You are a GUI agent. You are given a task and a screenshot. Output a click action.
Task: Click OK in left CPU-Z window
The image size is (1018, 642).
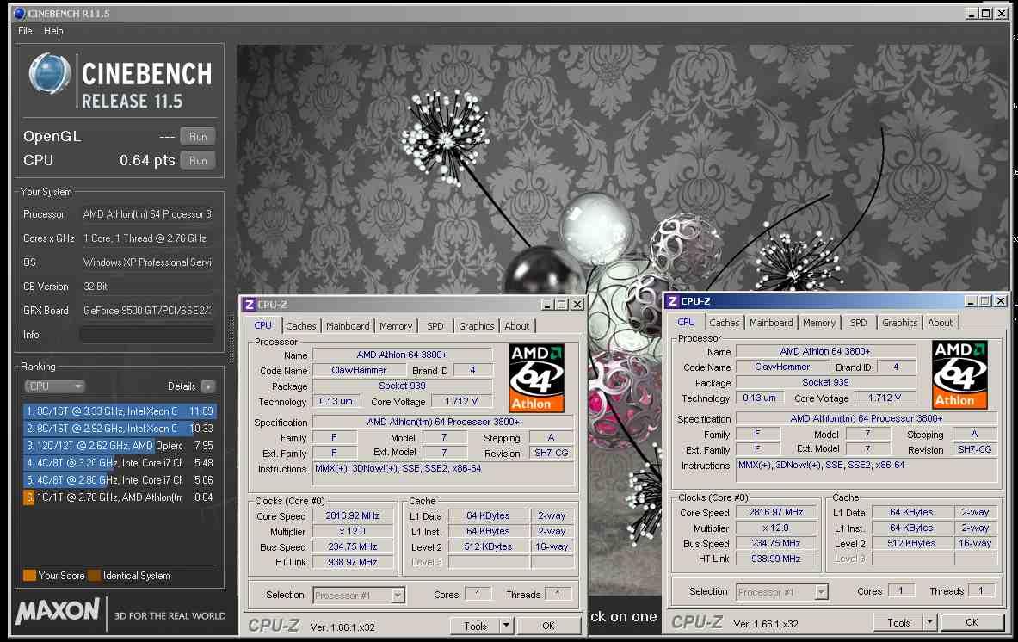click(549, 626)
